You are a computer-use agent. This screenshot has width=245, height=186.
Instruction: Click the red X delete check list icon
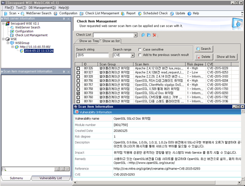155,35
